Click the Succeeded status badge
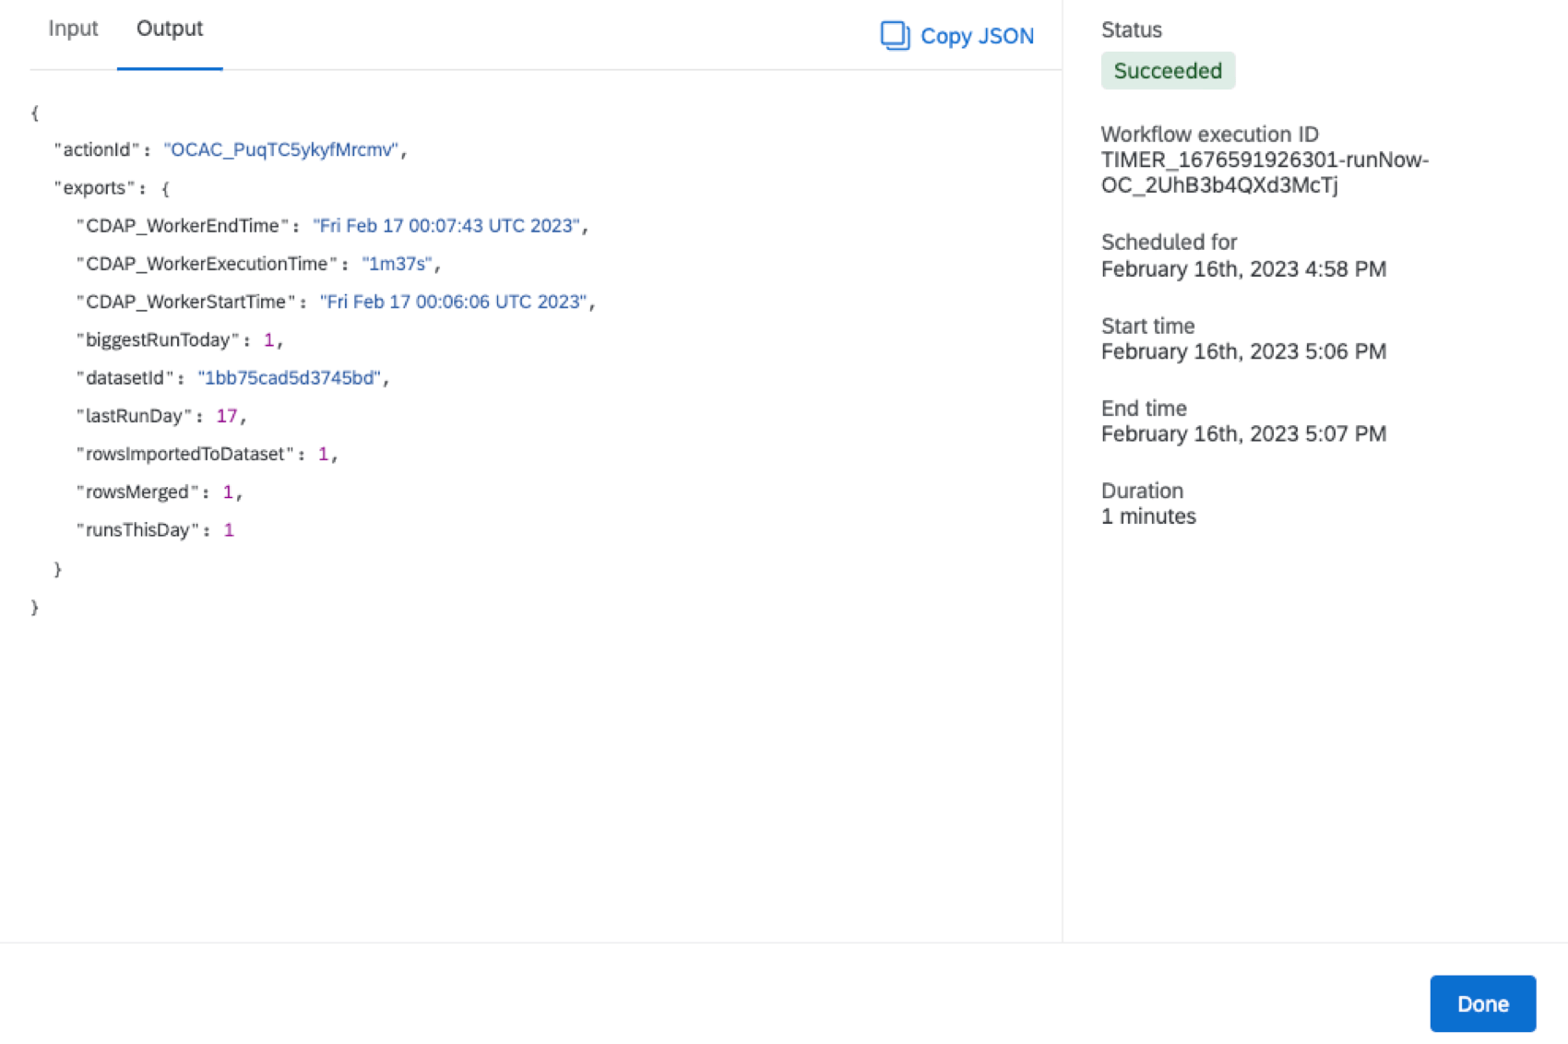Viewport: 1568px width, 1044px height. pos(1168,70)
